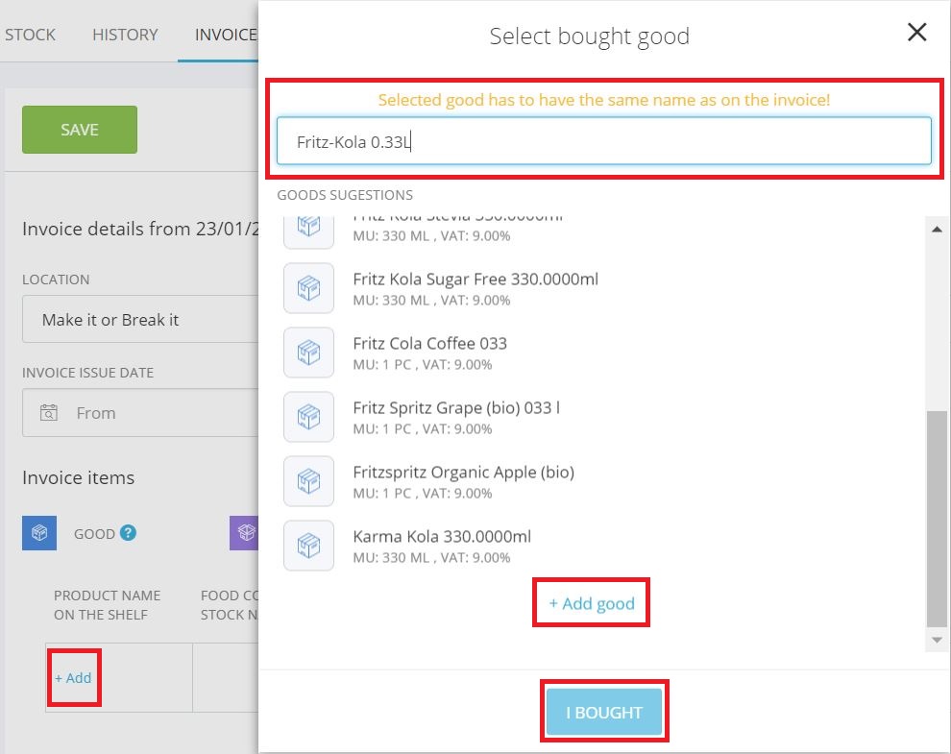
Task: Click box icon for Fritzspritz Organic Apple
Action: [x=308, y=481]
